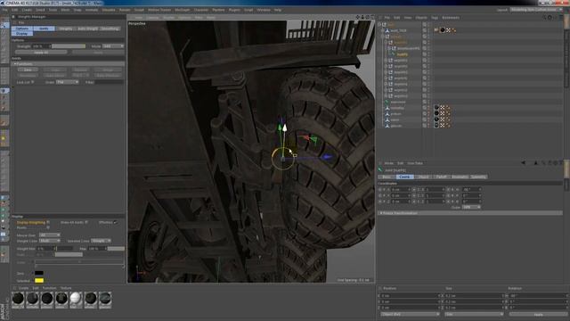
Task: Click the up arrow icon in the Attribute Manager
Action: click(x=536, y=163)
